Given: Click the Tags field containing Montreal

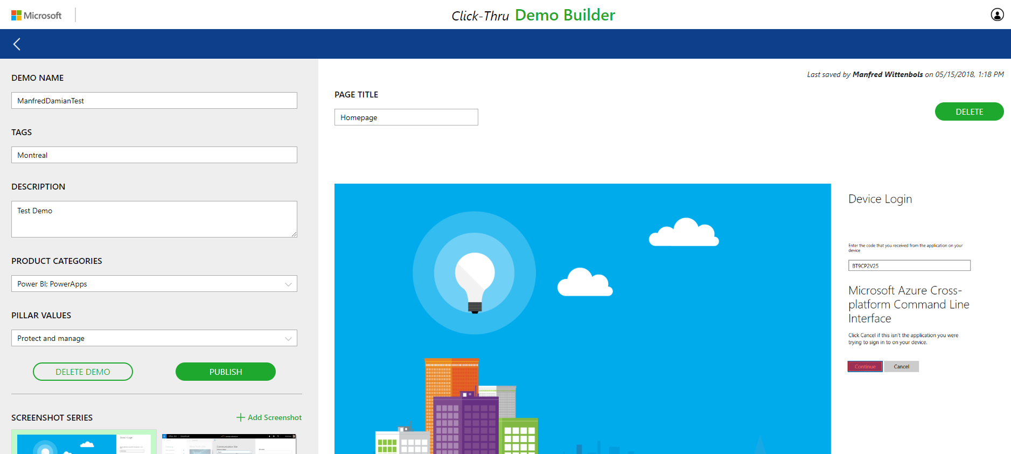Looking at the screenshot, I should [154, 155].
